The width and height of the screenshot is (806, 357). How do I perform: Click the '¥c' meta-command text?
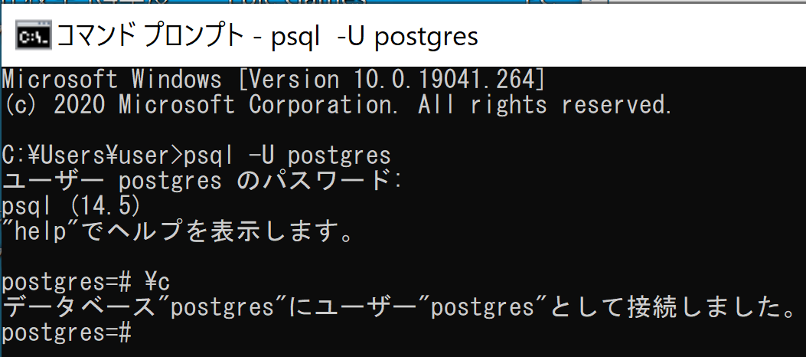(158, 283)
